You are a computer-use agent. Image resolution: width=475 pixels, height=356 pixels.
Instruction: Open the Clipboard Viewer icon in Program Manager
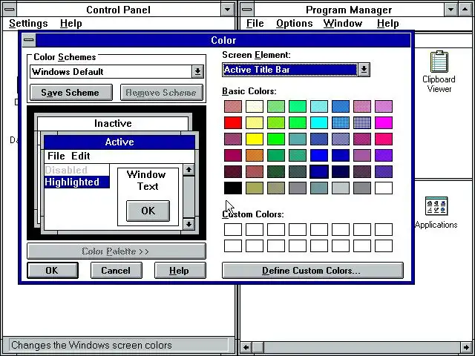[x=439, y=72]
